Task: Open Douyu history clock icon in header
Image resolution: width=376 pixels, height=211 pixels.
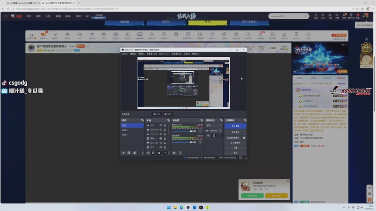Action: pyautogui.click(x=316, y=16)
